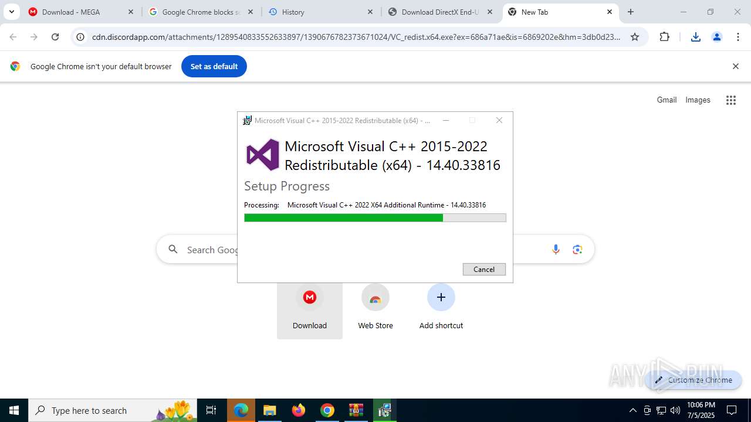Select the installer taskbar item
The image size is (751, 422).
click(384, 410)
